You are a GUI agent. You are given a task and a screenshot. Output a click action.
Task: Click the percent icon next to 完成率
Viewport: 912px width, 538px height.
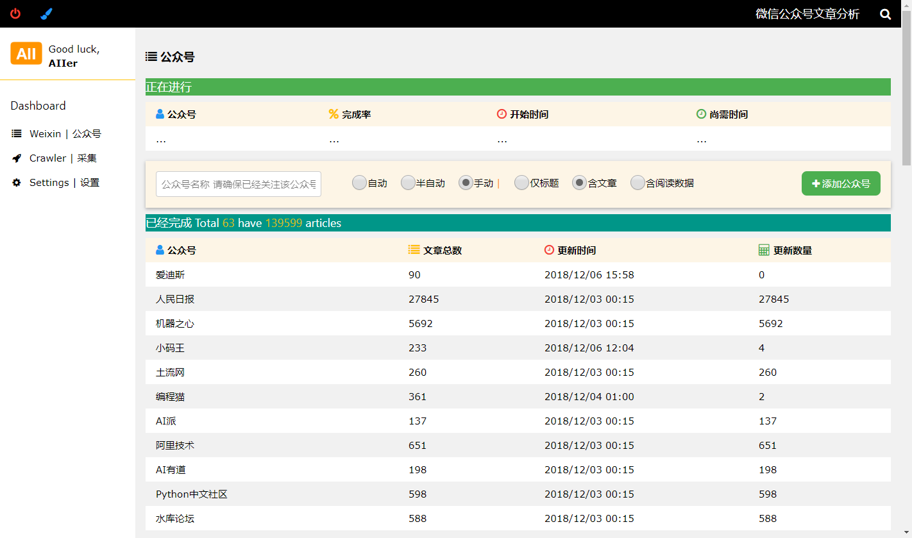pos(334,114)
